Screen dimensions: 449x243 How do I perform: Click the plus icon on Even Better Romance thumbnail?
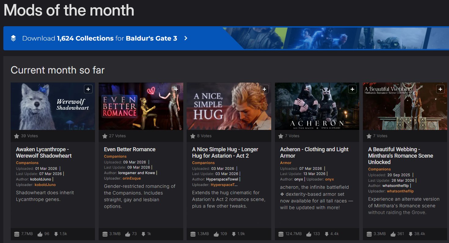click(x=176, y=89)
